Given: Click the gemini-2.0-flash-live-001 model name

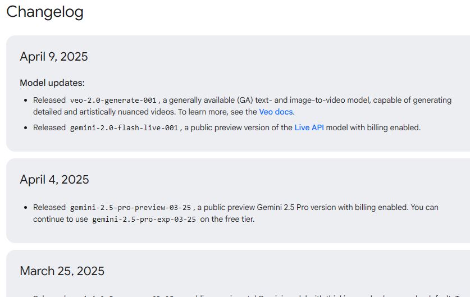Looking at the screenshot, I should click(x=124, y=128).
